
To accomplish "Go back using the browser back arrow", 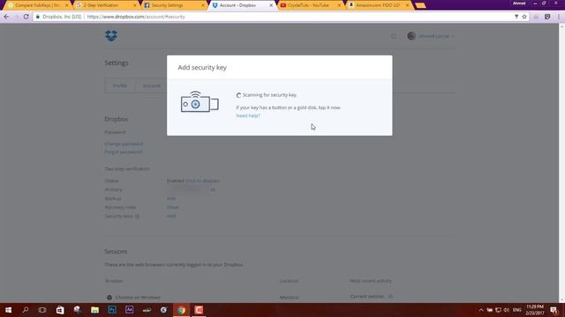I will (7, 17).
